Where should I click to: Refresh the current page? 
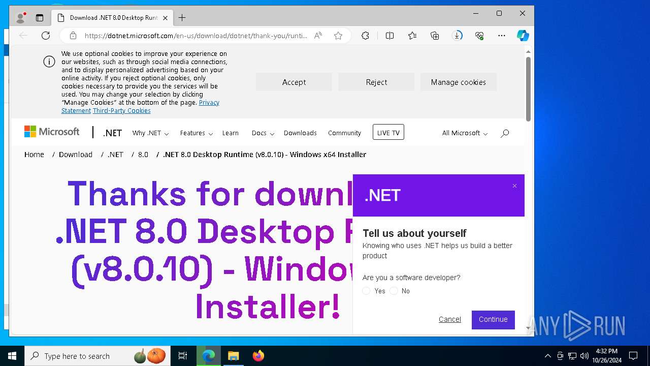point(46,36)
